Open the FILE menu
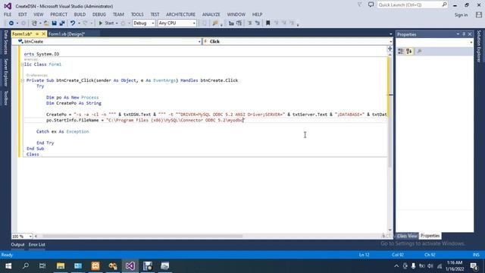 pyautogui.click(x=8, y=14)
